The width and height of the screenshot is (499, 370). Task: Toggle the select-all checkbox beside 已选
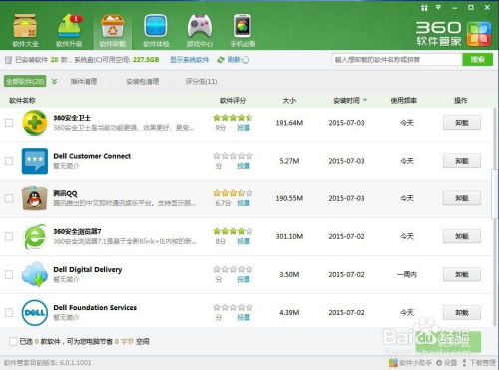(13, 341)
